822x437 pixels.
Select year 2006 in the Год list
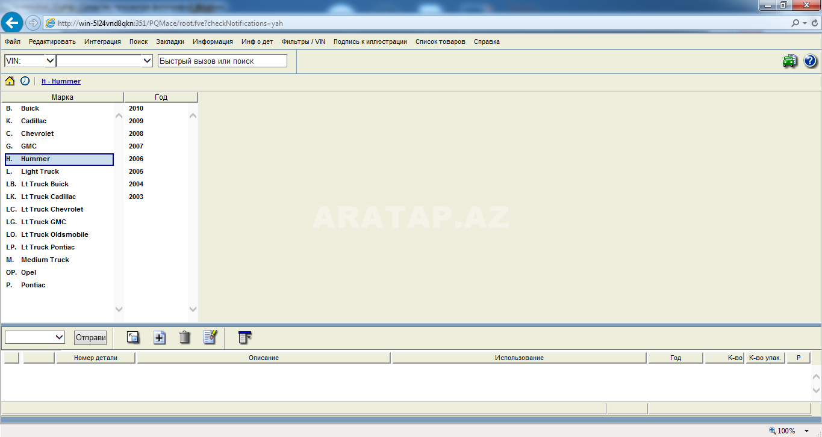pyautogui.click(x=136, y=159)
